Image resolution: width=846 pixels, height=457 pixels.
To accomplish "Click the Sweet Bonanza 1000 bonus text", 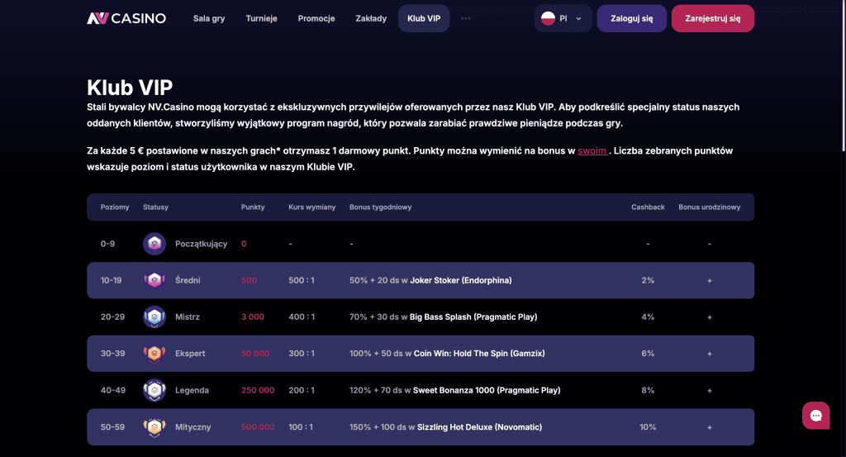I will 487,390.
